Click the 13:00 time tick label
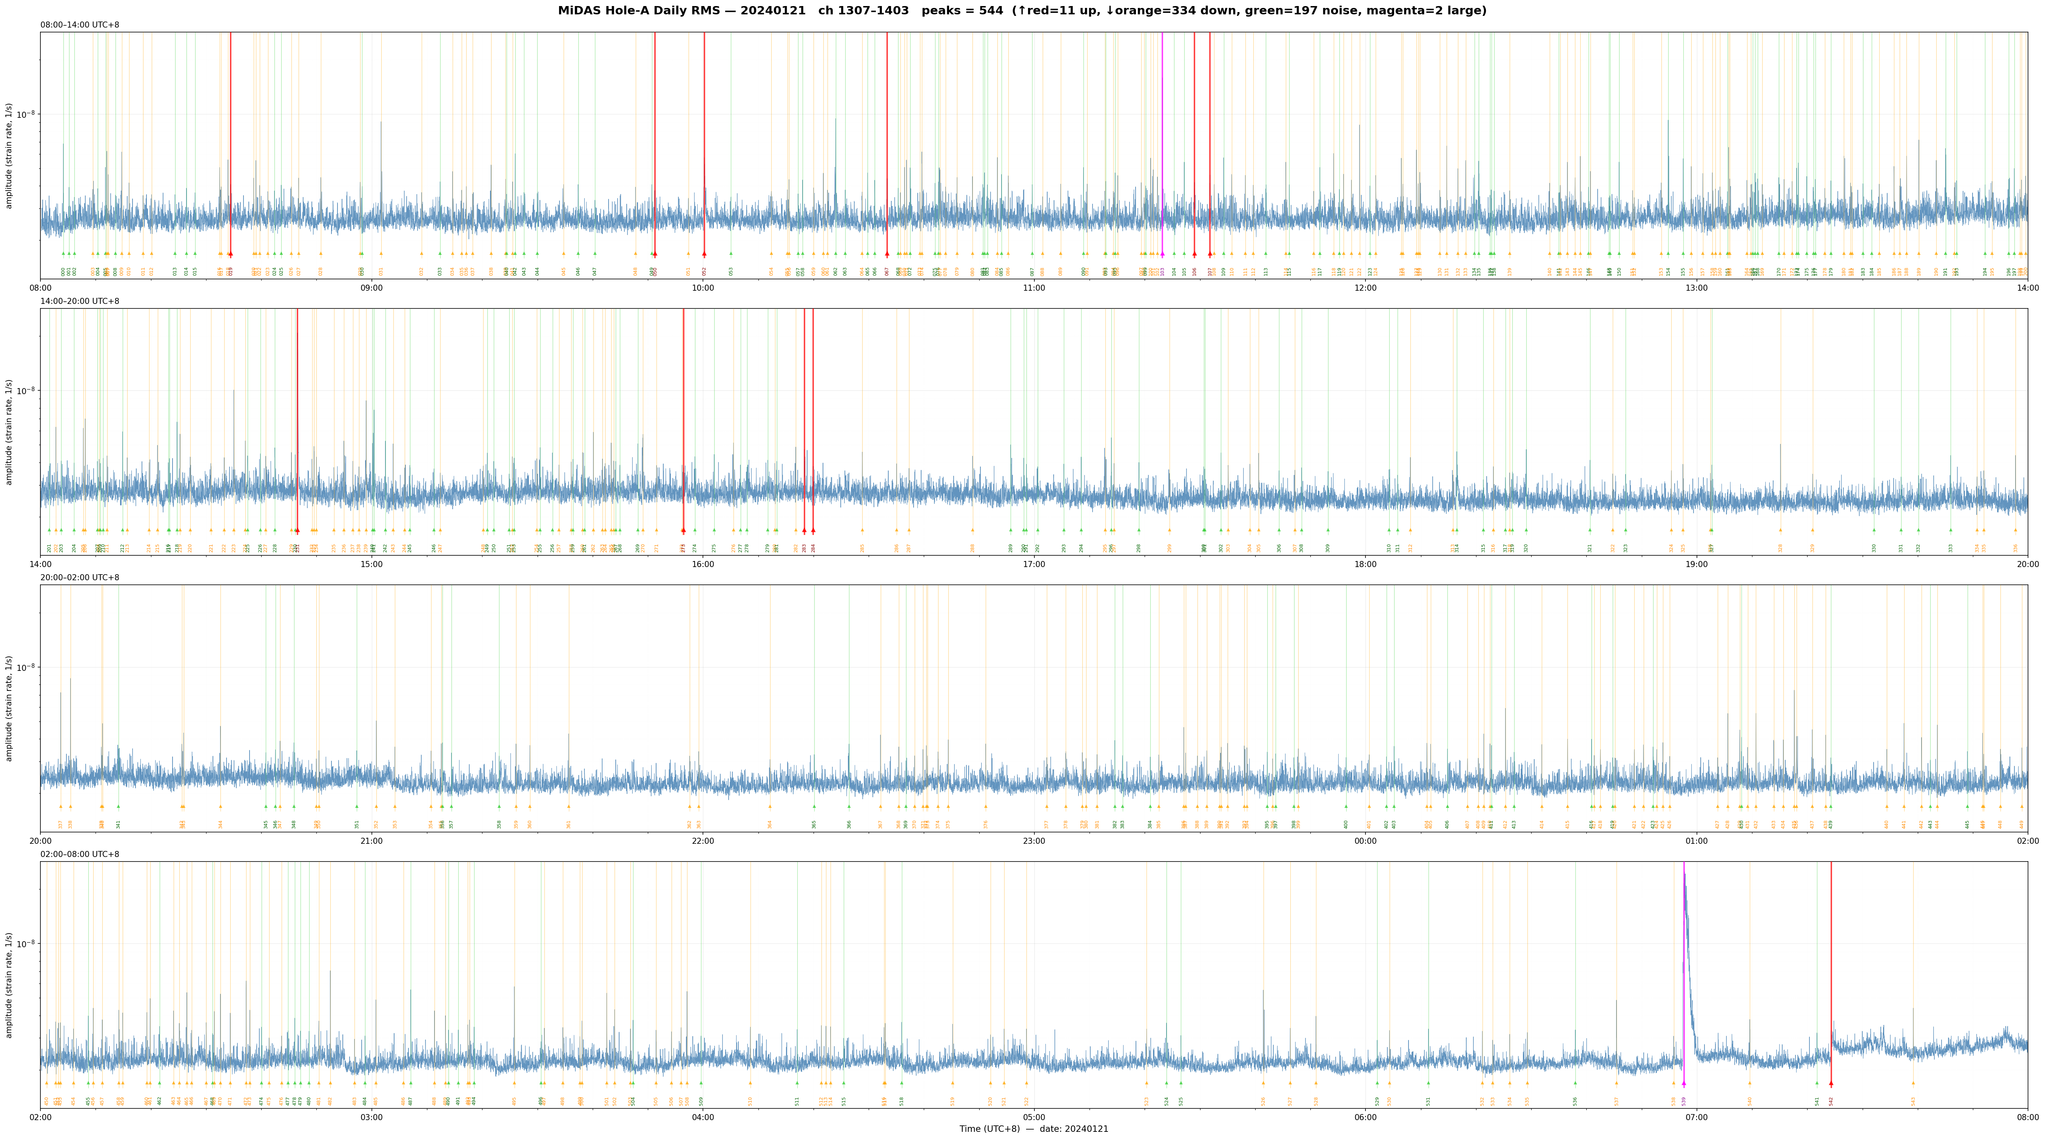Screen dimensions: 2045x1139 point(1697,288)
